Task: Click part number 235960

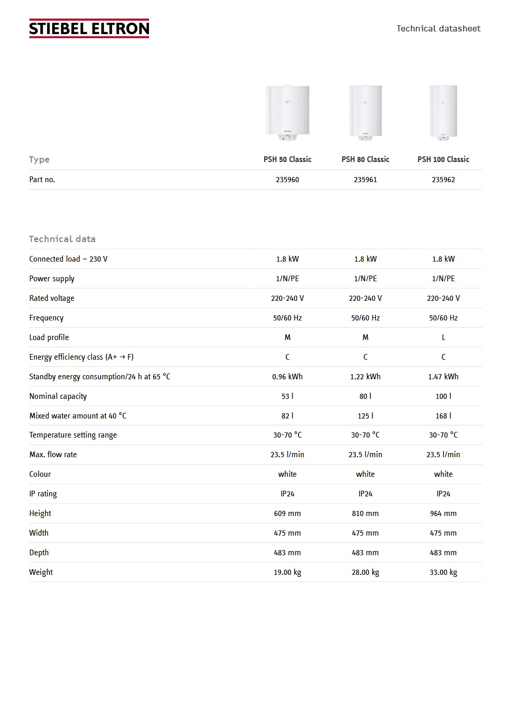Action: point(287,180)
